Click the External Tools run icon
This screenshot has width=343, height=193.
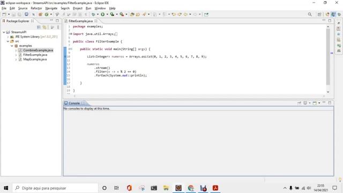(122, 14)
